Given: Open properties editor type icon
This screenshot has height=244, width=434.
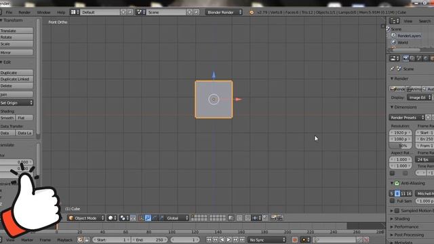Looking at the screenshot, I should (394, 58).
